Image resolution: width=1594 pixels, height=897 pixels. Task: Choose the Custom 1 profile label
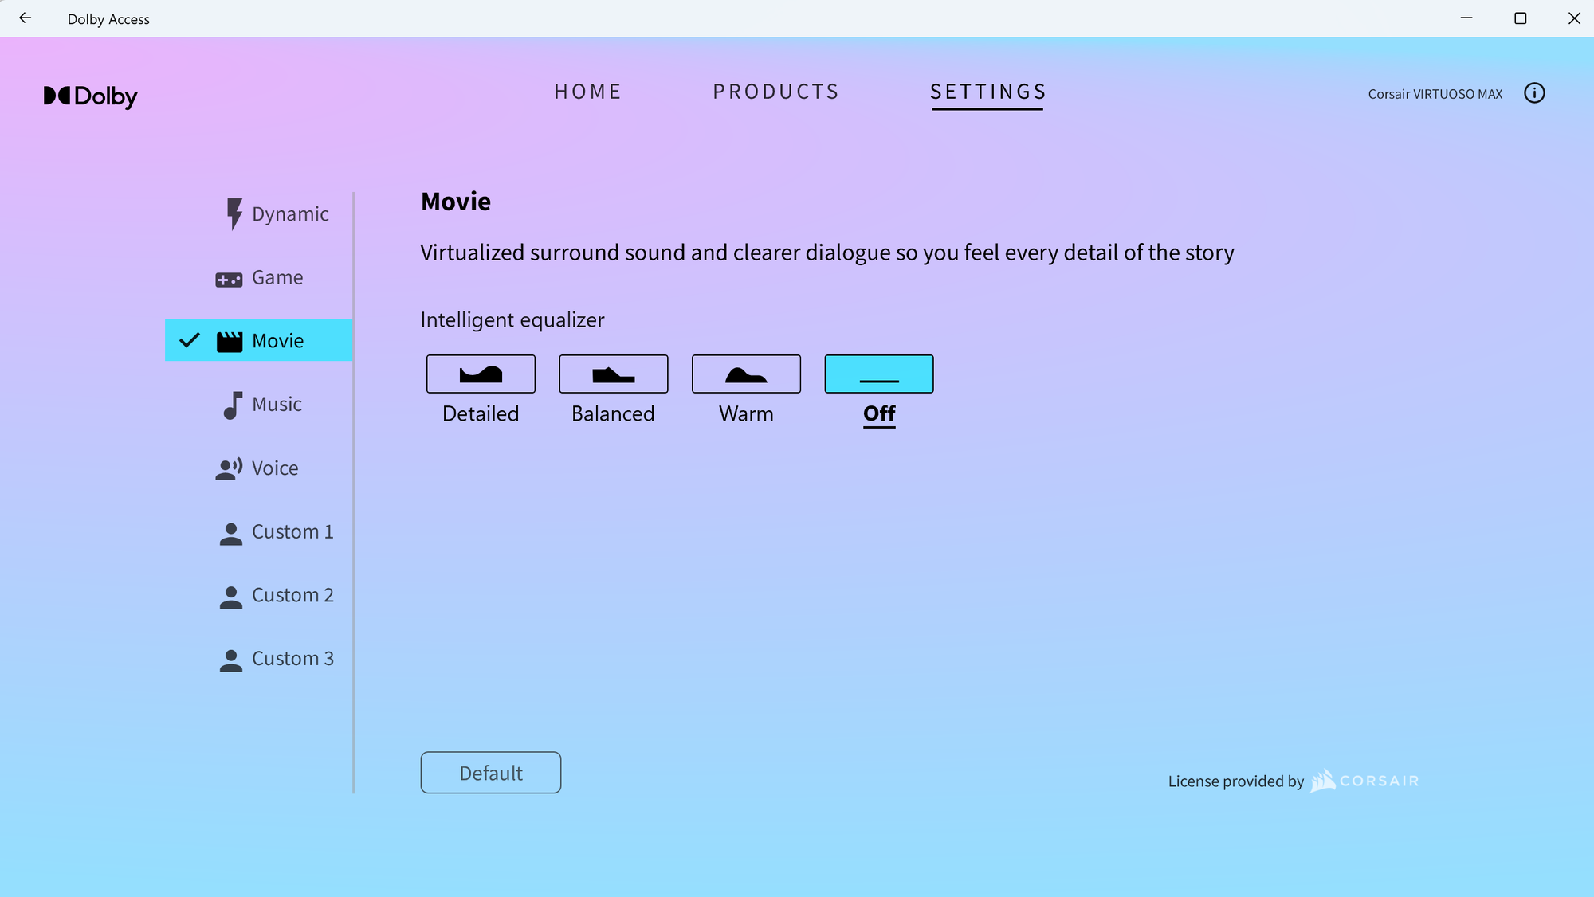(292, 531)
